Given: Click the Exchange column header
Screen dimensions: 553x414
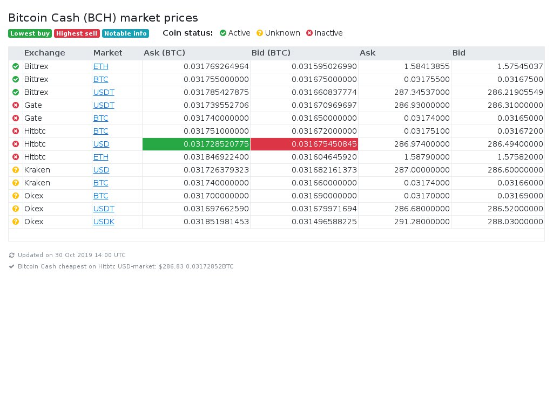Looking at the screenshot, I should point(45,53).
